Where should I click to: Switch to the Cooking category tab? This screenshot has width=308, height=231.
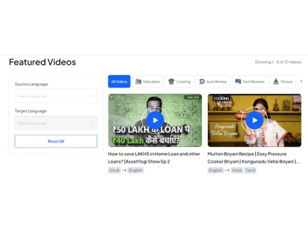coord(179,81)
